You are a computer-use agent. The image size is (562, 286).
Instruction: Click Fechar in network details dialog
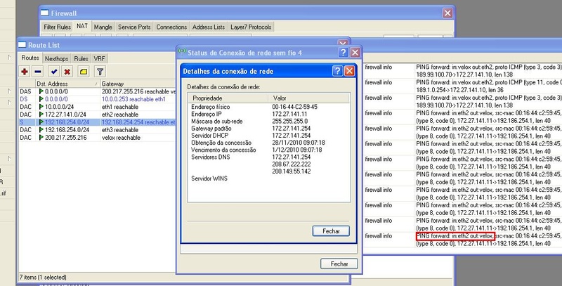coord(331,231)
